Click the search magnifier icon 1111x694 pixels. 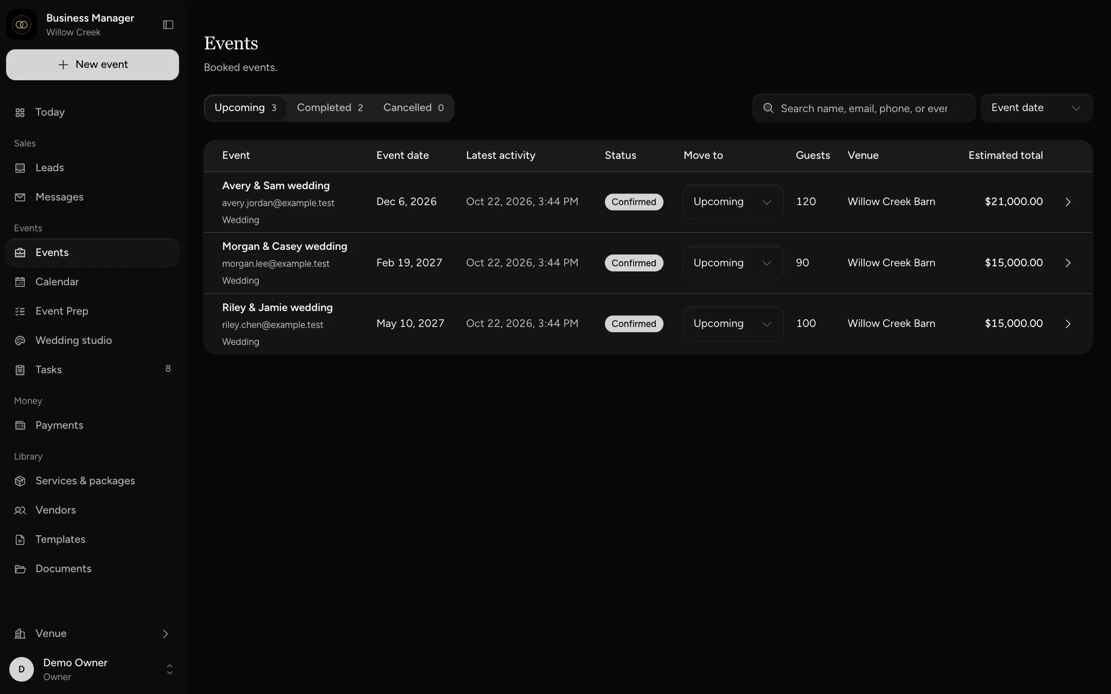(768, 108)
